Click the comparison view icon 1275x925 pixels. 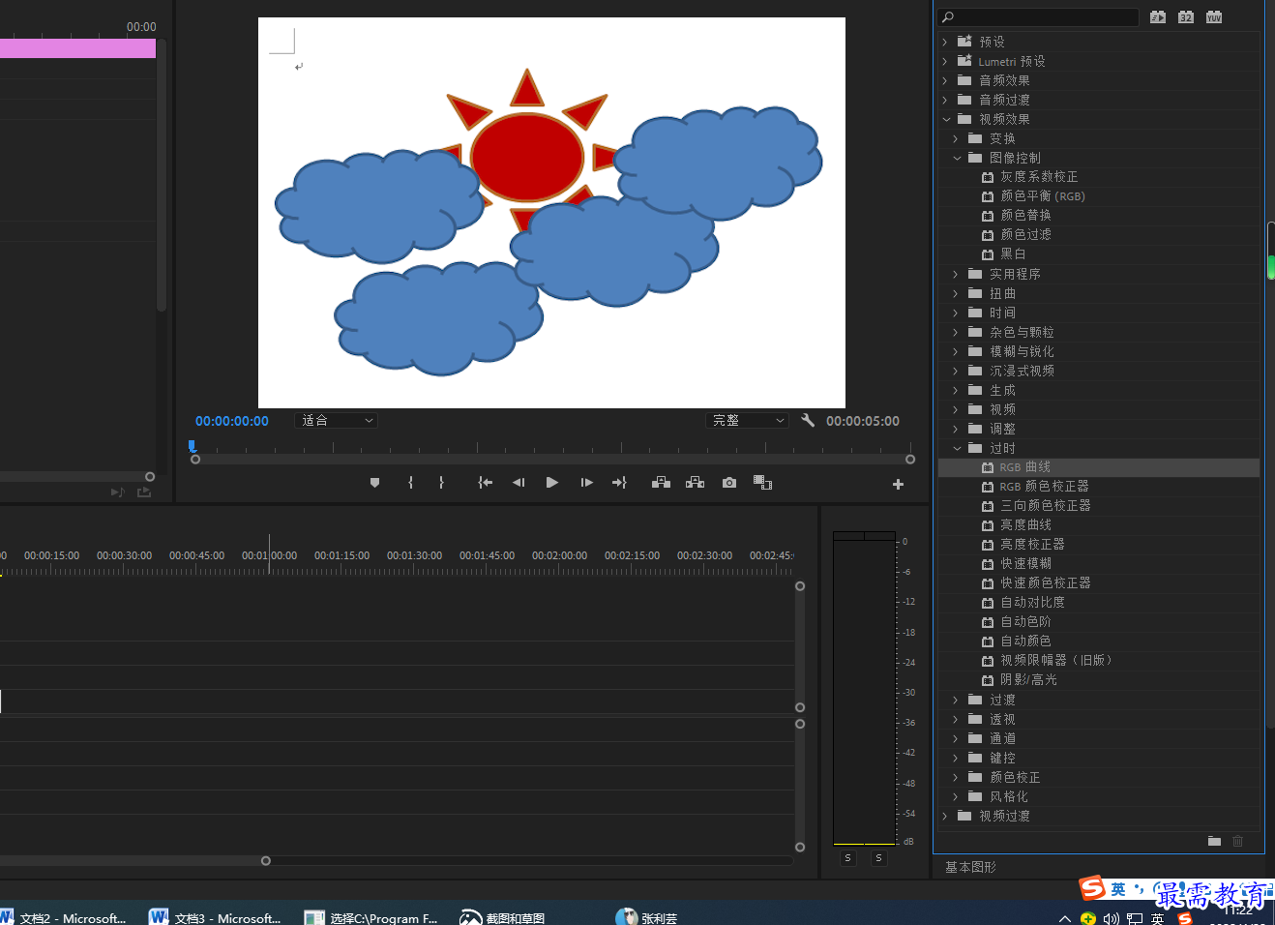tap(763, 483)
